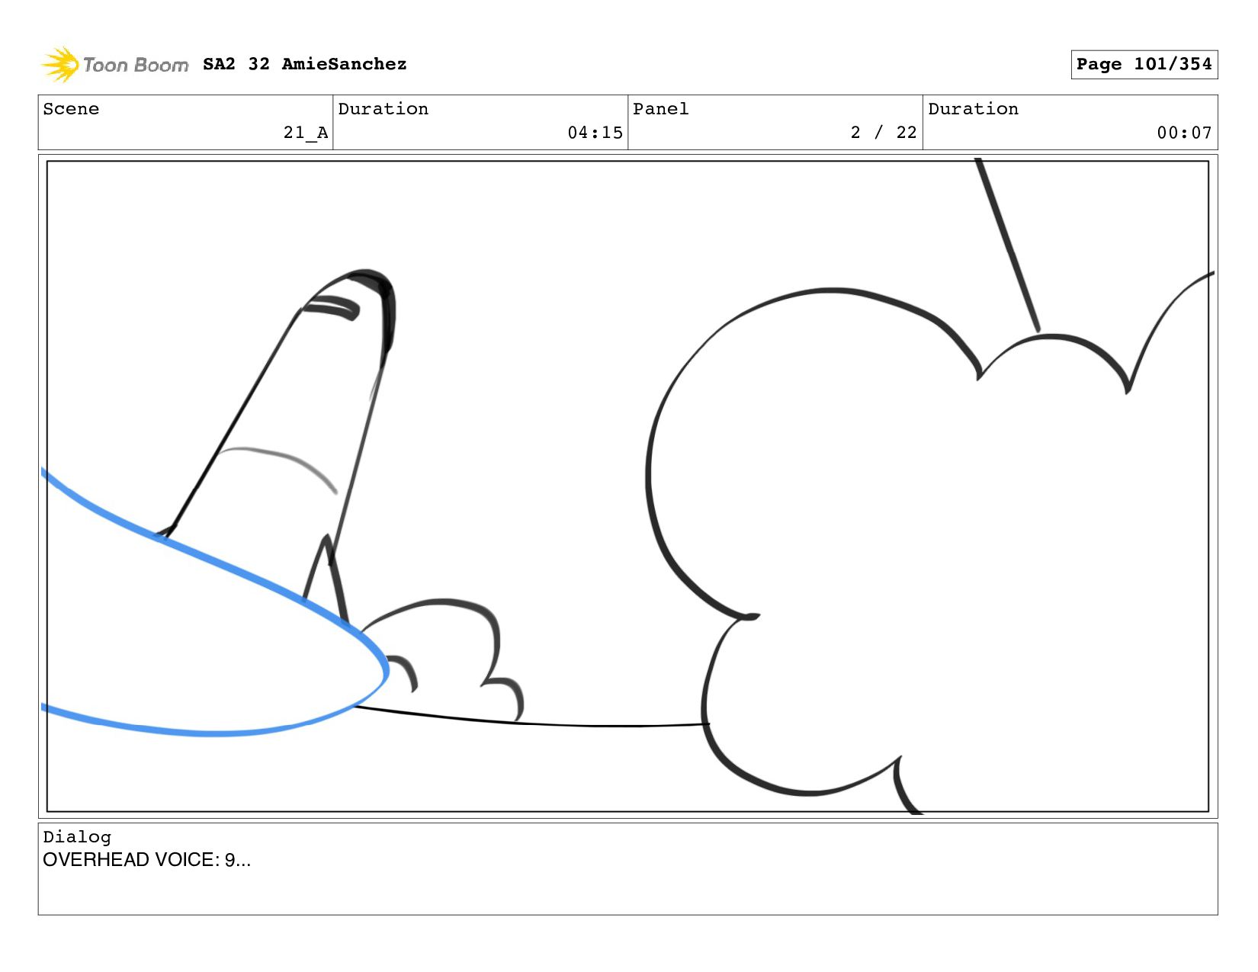Select the scene value '21_A'
1258x972 pixels.
(x=306, y=133)
